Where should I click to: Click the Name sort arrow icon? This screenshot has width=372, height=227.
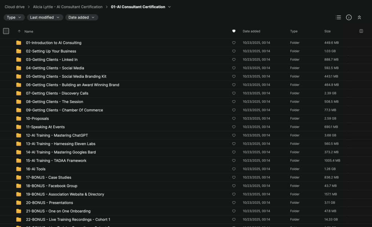point(19,31)
